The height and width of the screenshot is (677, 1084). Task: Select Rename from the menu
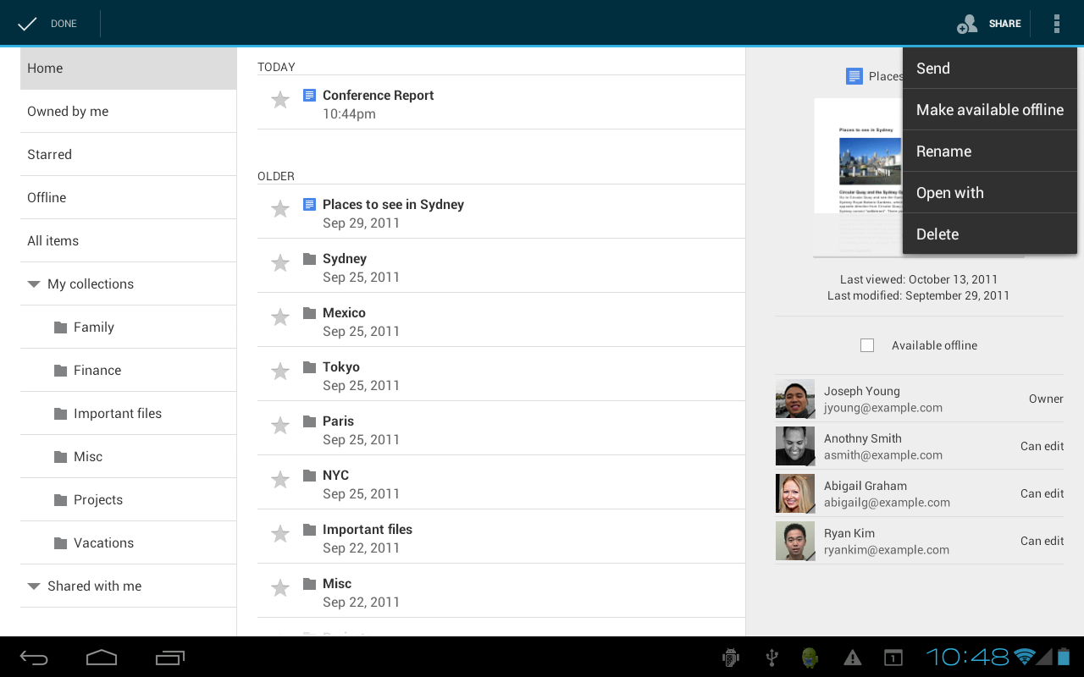tap(943, 151)
